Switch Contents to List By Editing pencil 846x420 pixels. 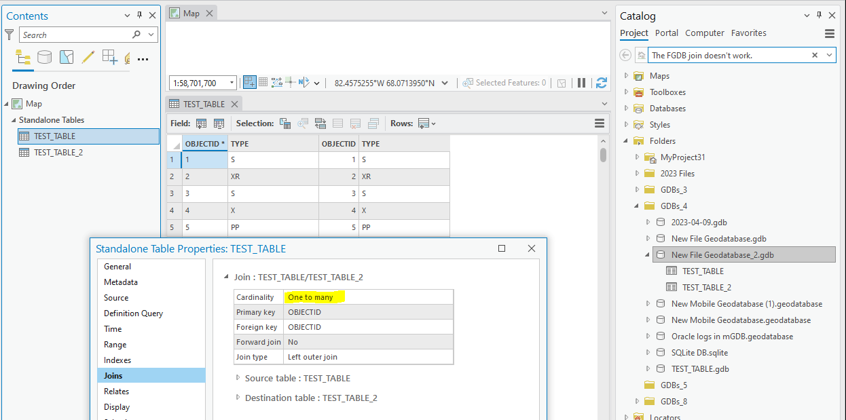click(x=88, y=57)
